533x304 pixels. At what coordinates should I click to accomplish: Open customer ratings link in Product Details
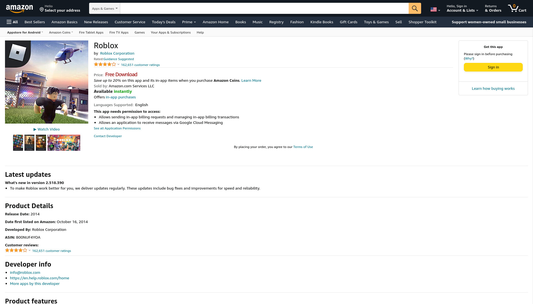(52, 251)
